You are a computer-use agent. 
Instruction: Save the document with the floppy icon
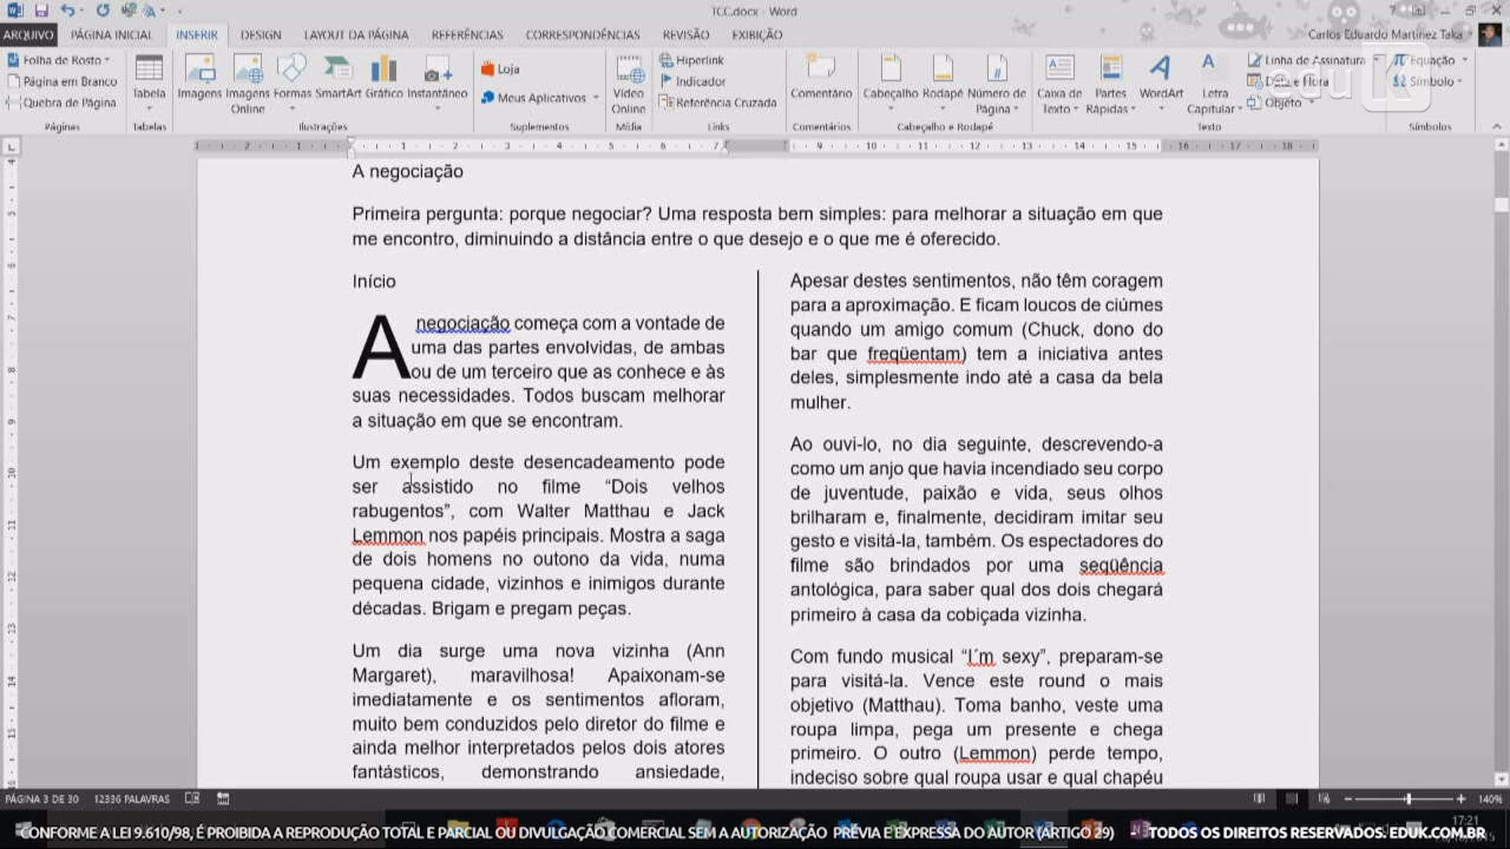click(x=42, y=11)
